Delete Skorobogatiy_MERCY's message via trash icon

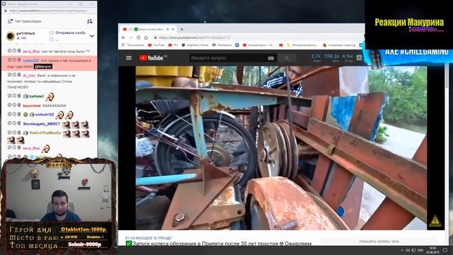[x=19, y=123]
